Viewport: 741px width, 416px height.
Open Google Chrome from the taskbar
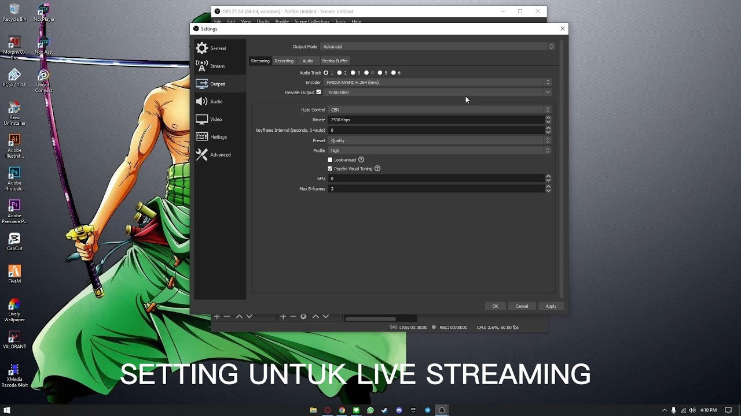click(x=342, y=410)
